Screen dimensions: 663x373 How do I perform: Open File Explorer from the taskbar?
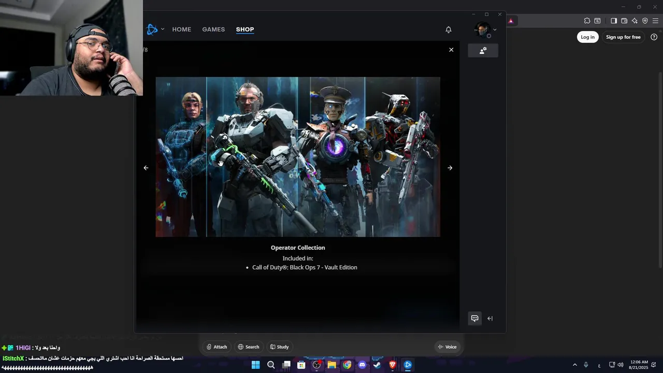pos(331,365)
